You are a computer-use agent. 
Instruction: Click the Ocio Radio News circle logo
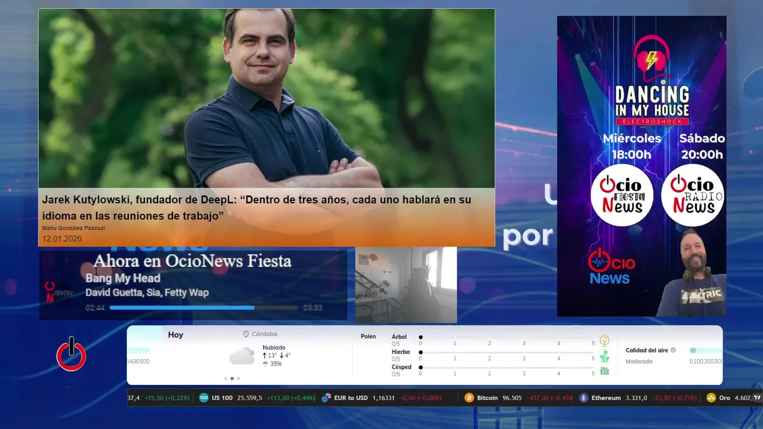(693, 195)
